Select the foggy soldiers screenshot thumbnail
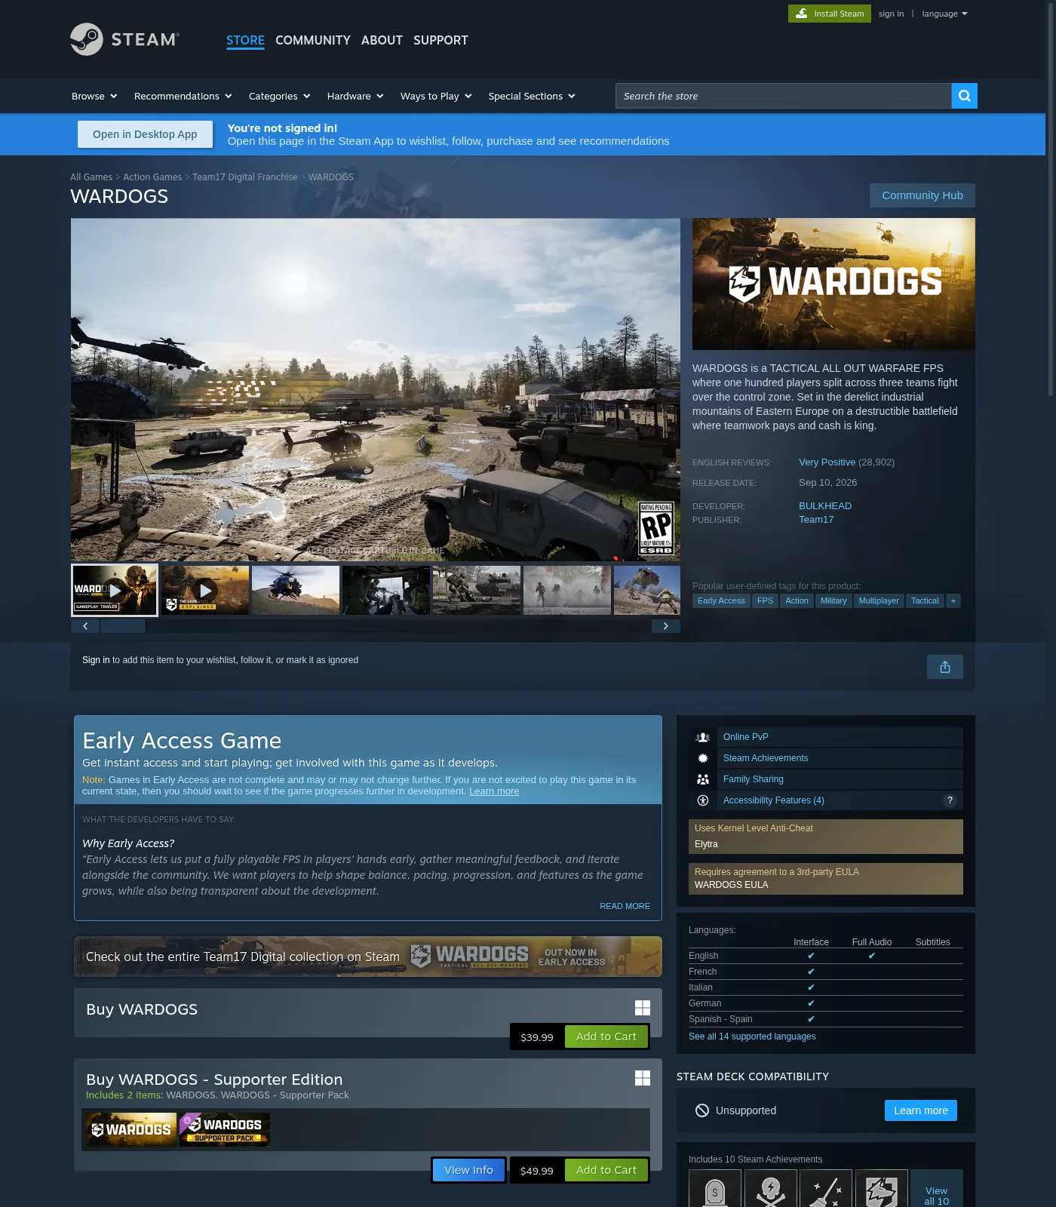The image size is (1056, 1207). pos(567,590)
